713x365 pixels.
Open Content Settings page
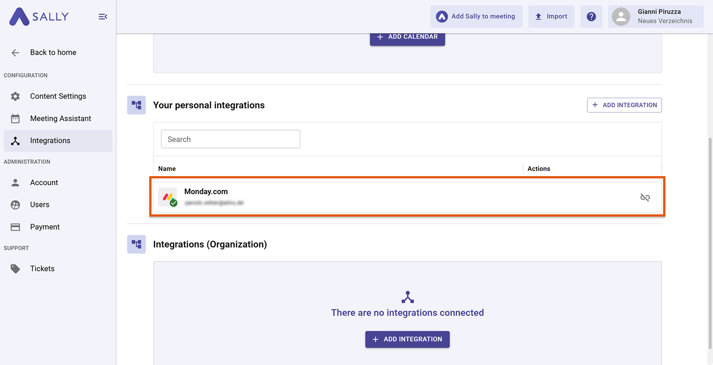click(x=58, y=96)
